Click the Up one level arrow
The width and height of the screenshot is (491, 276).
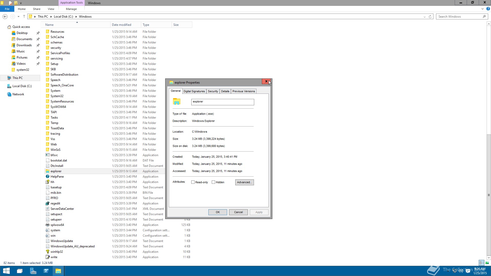click(24, 17)
